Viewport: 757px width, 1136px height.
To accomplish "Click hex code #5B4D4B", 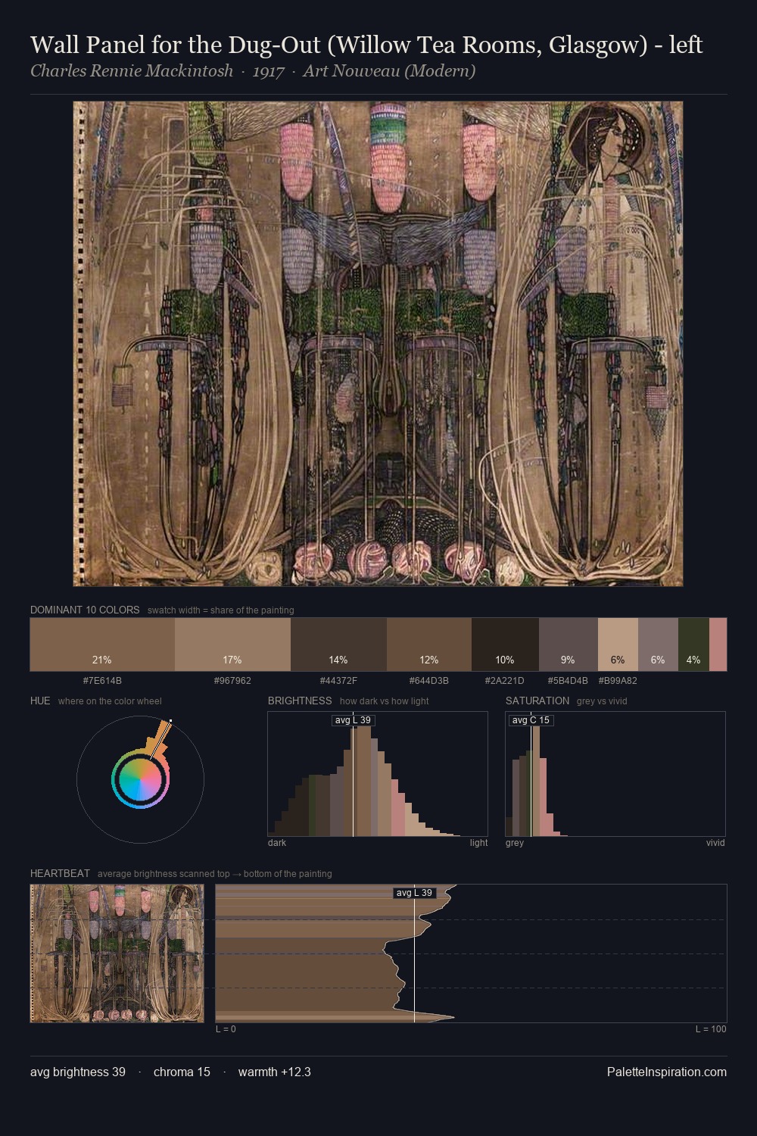I will click(568, 681).
